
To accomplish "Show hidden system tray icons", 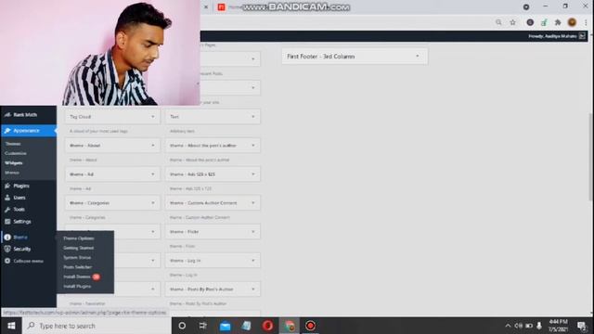I will [508, 326].
